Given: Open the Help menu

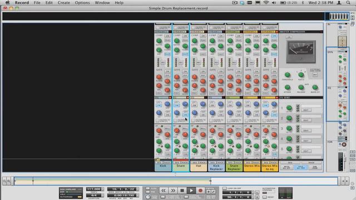Looking at the screenshot, I should point(119,3).
